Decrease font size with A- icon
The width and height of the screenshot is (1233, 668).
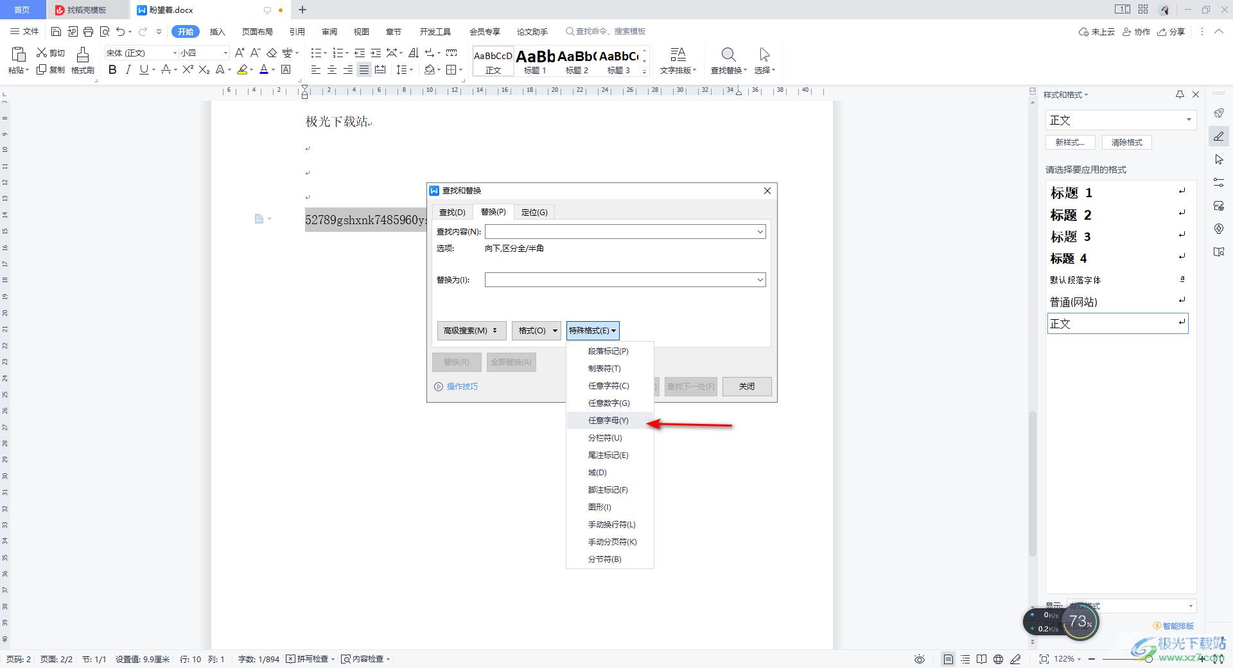[x=255, y=53]
